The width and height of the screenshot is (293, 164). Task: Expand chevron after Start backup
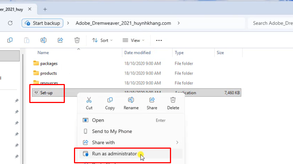(68, 23)
